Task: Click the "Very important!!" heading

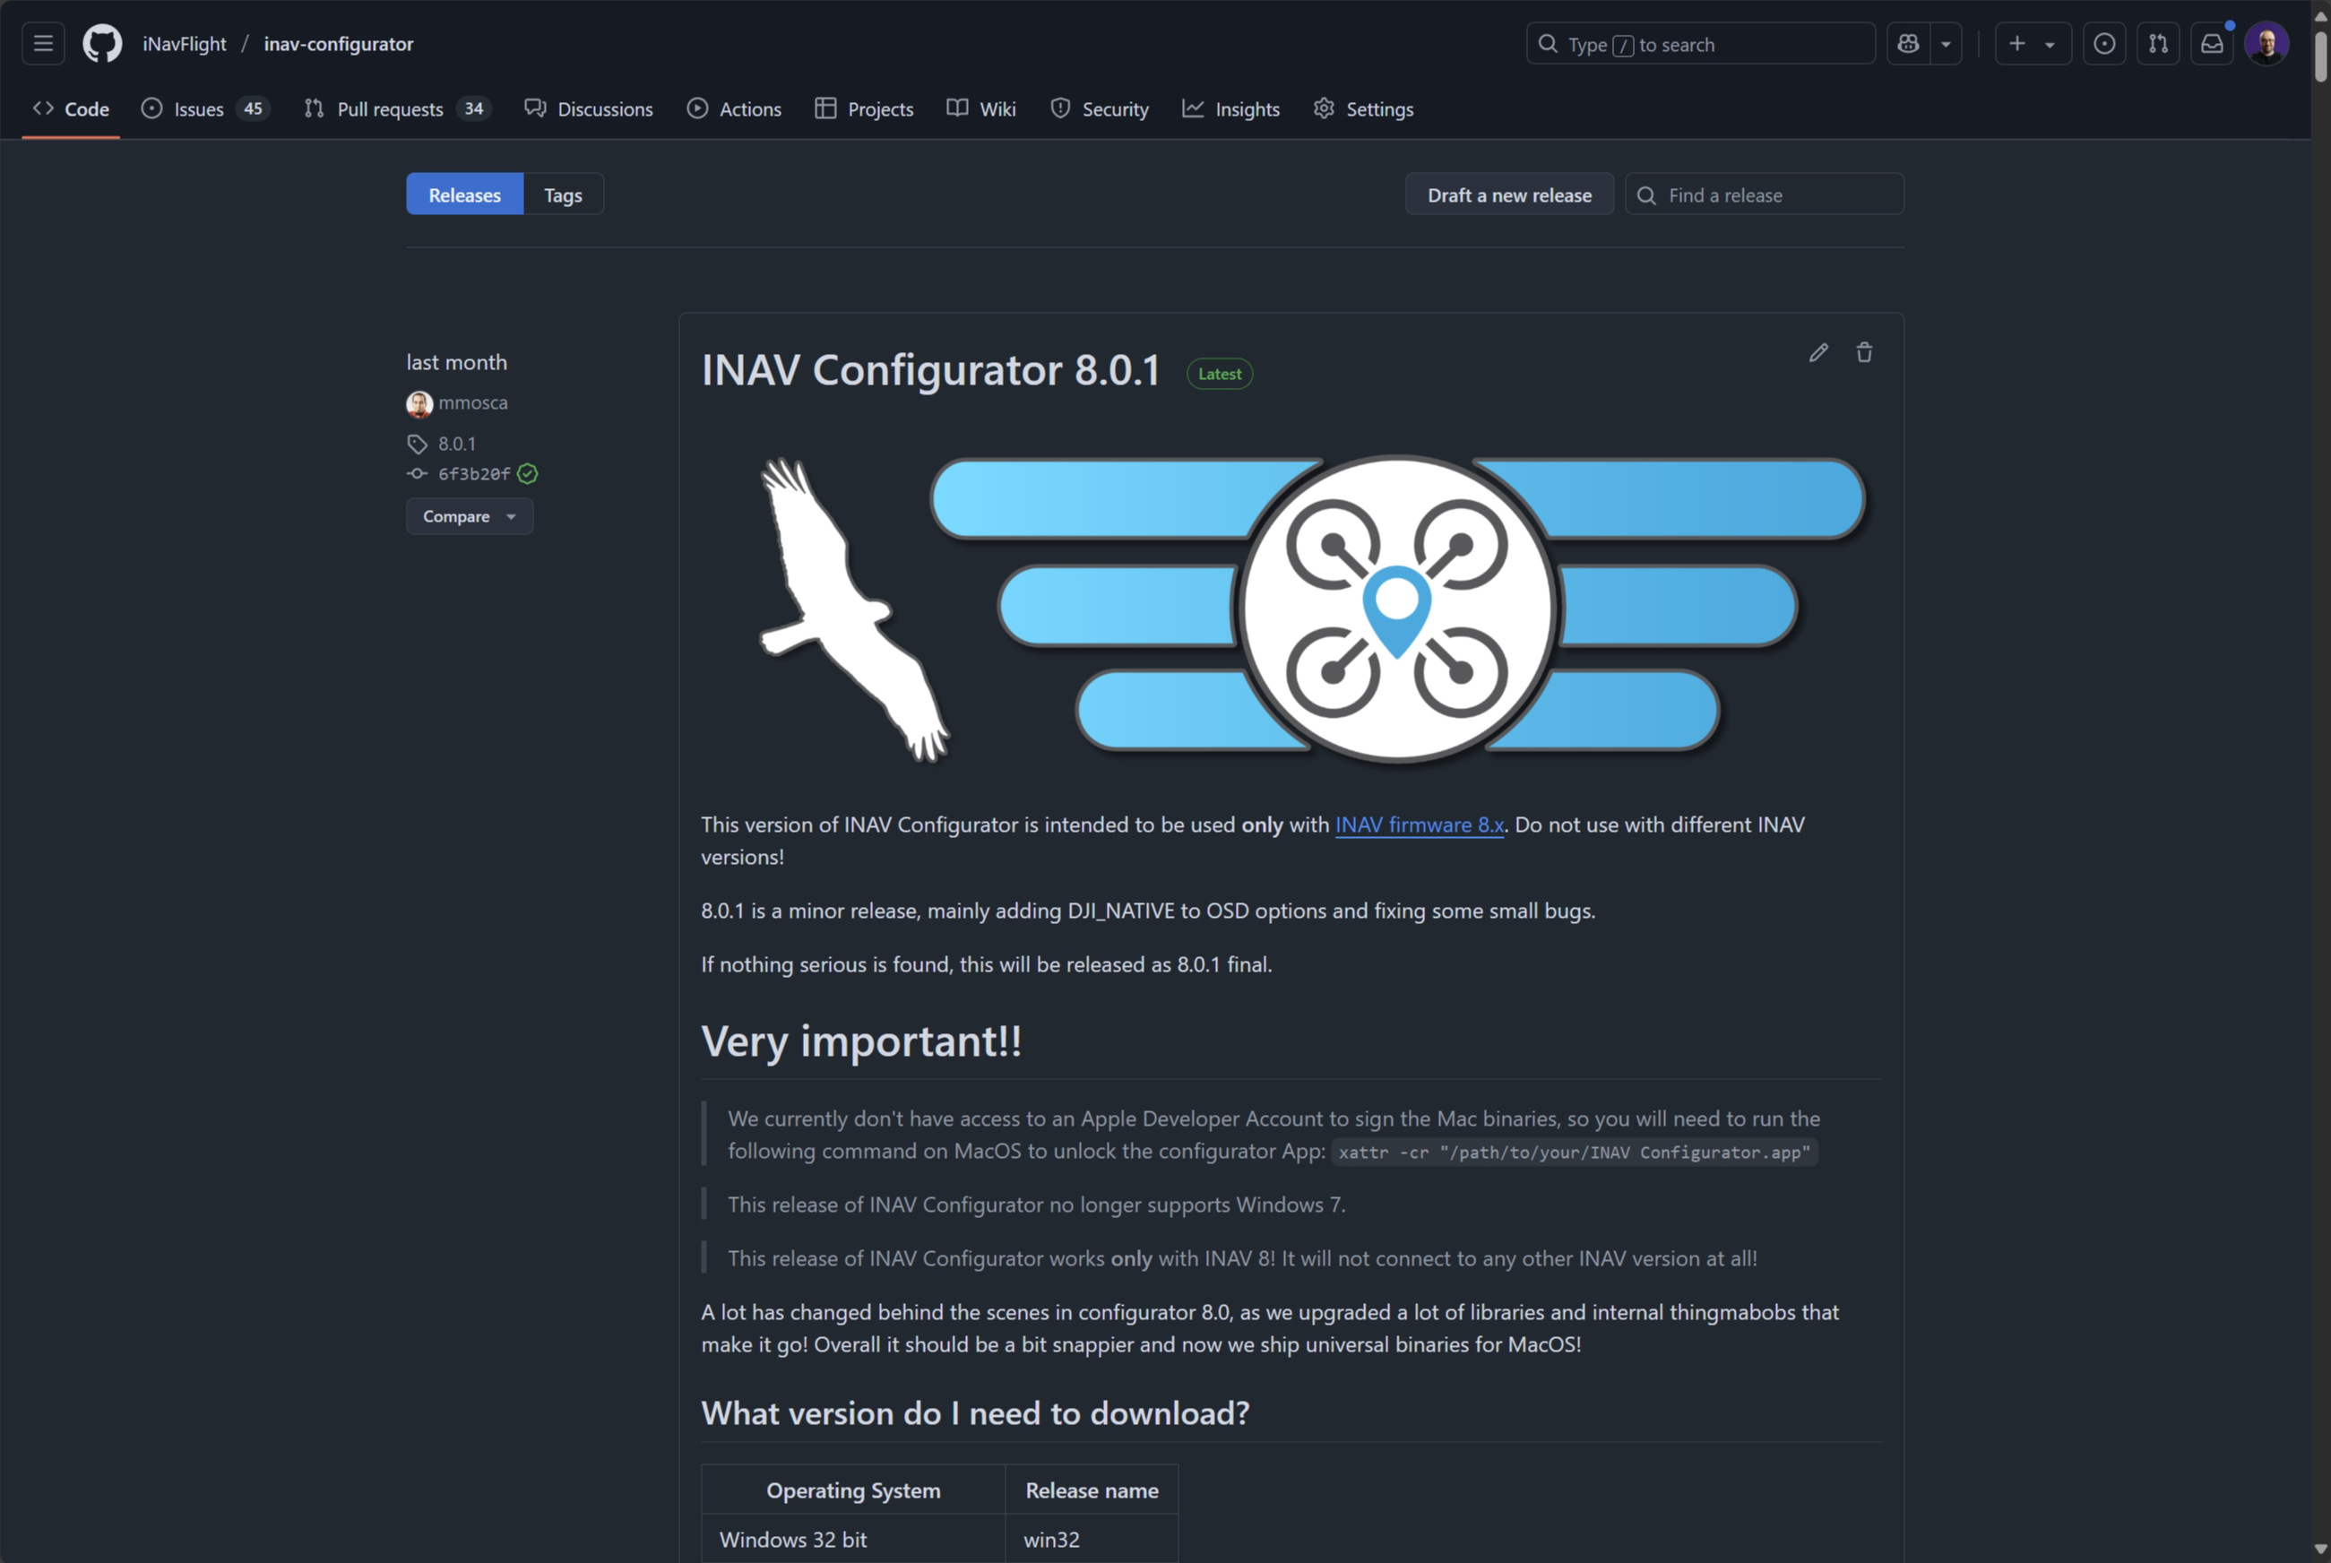Action: (861, 1041)
